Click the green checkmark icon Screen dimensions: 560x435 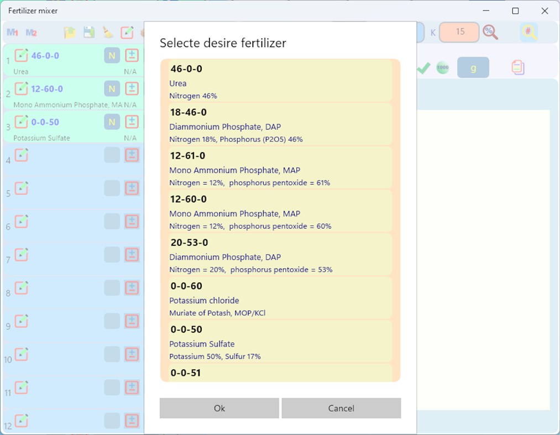(x=423, y=67)
